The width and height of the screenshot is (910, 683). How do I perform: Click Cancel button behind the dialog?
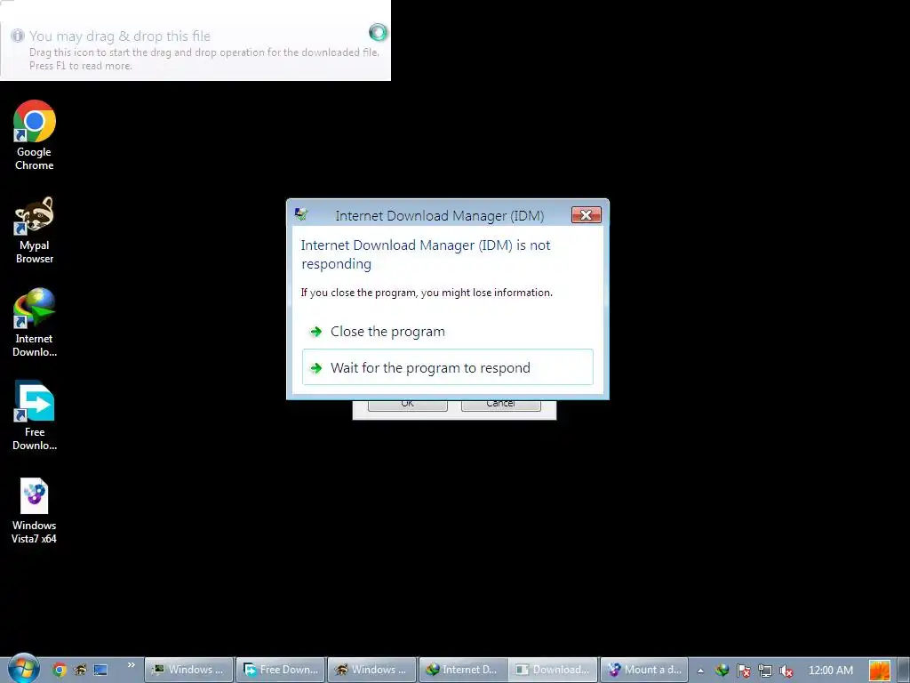pyautogui.click(x=501, y=405)
